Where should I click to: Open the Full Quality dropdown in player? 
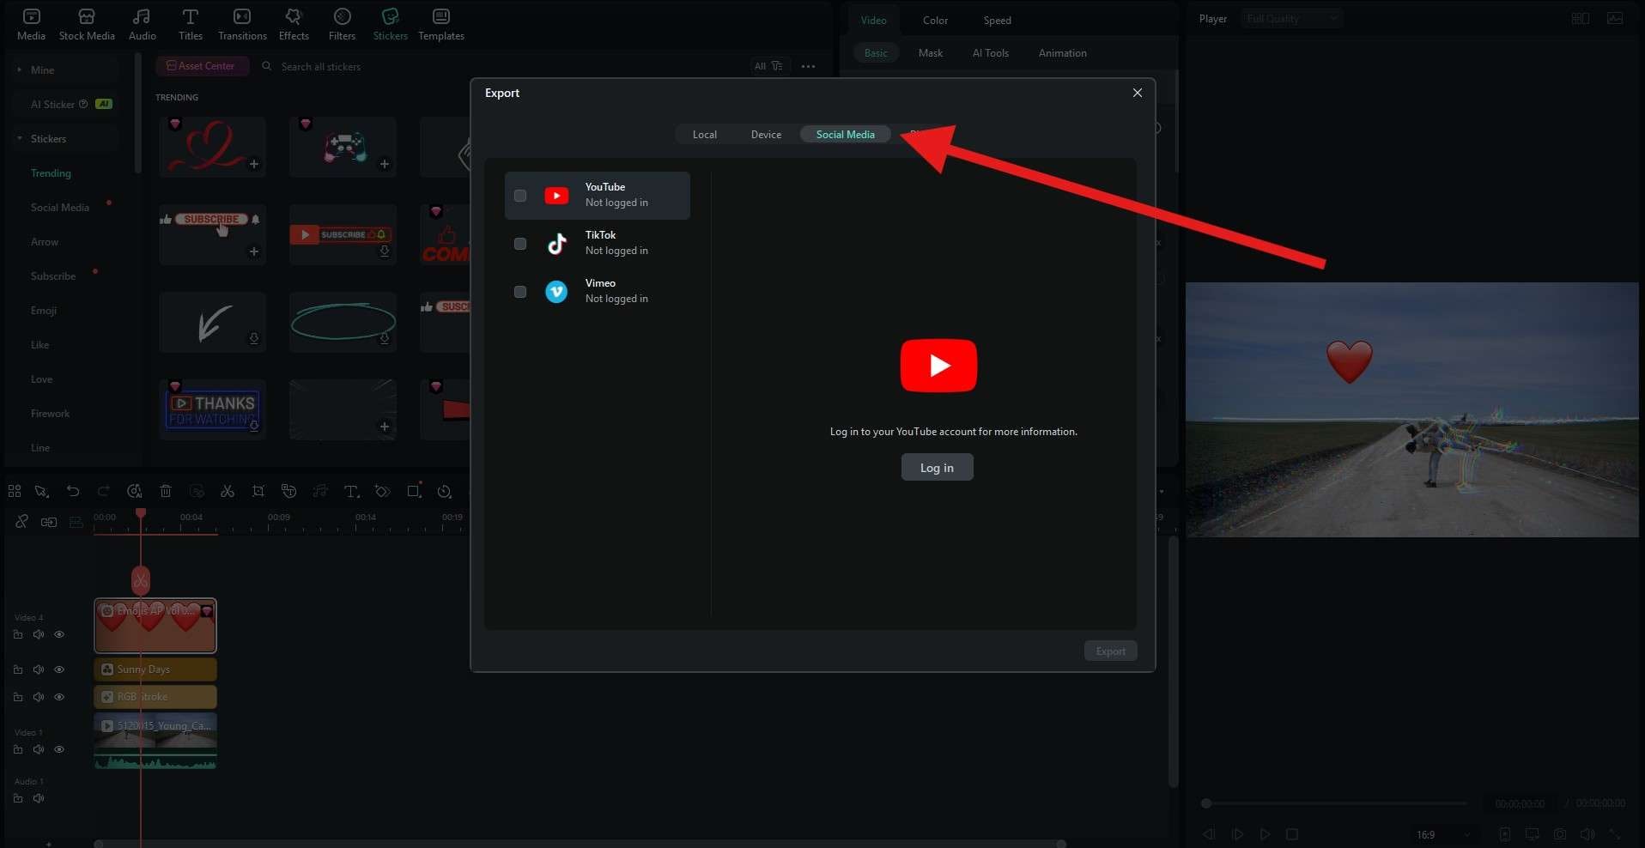(1291, 18)
